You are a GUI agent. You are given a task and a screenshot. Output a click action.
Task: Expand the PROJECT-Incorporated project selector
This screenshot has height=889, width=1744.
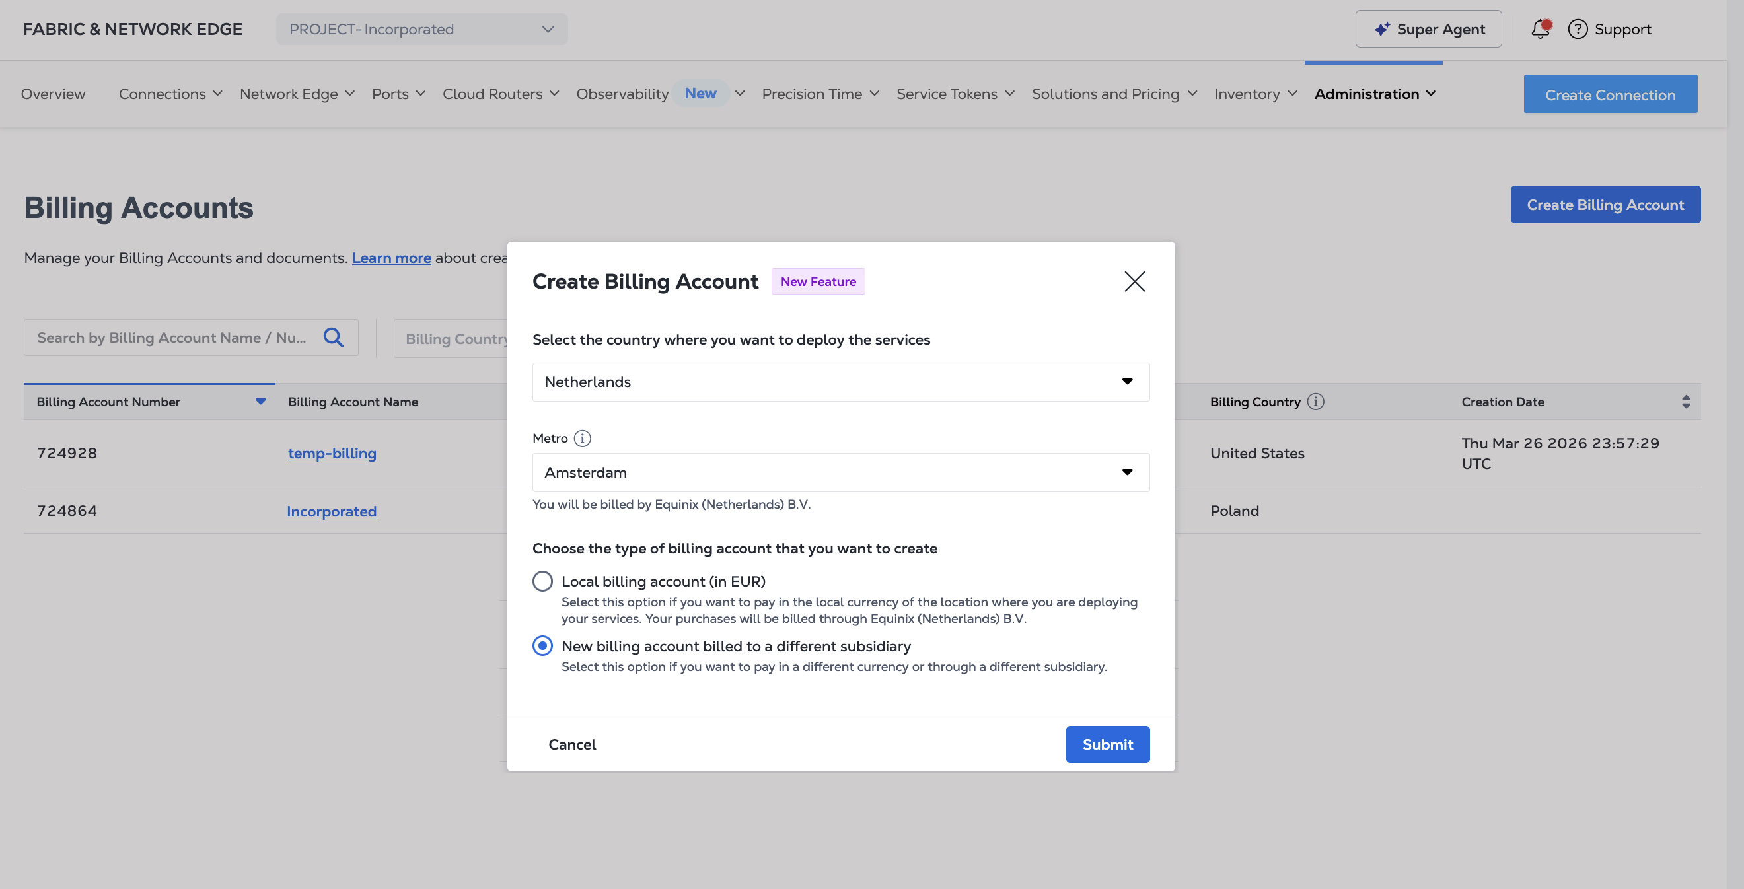coord(421,29)
